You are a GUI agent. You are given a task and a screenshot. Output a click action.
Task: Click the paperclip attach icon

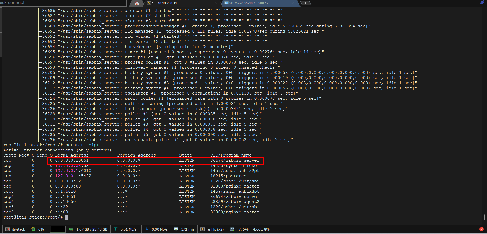482,3
